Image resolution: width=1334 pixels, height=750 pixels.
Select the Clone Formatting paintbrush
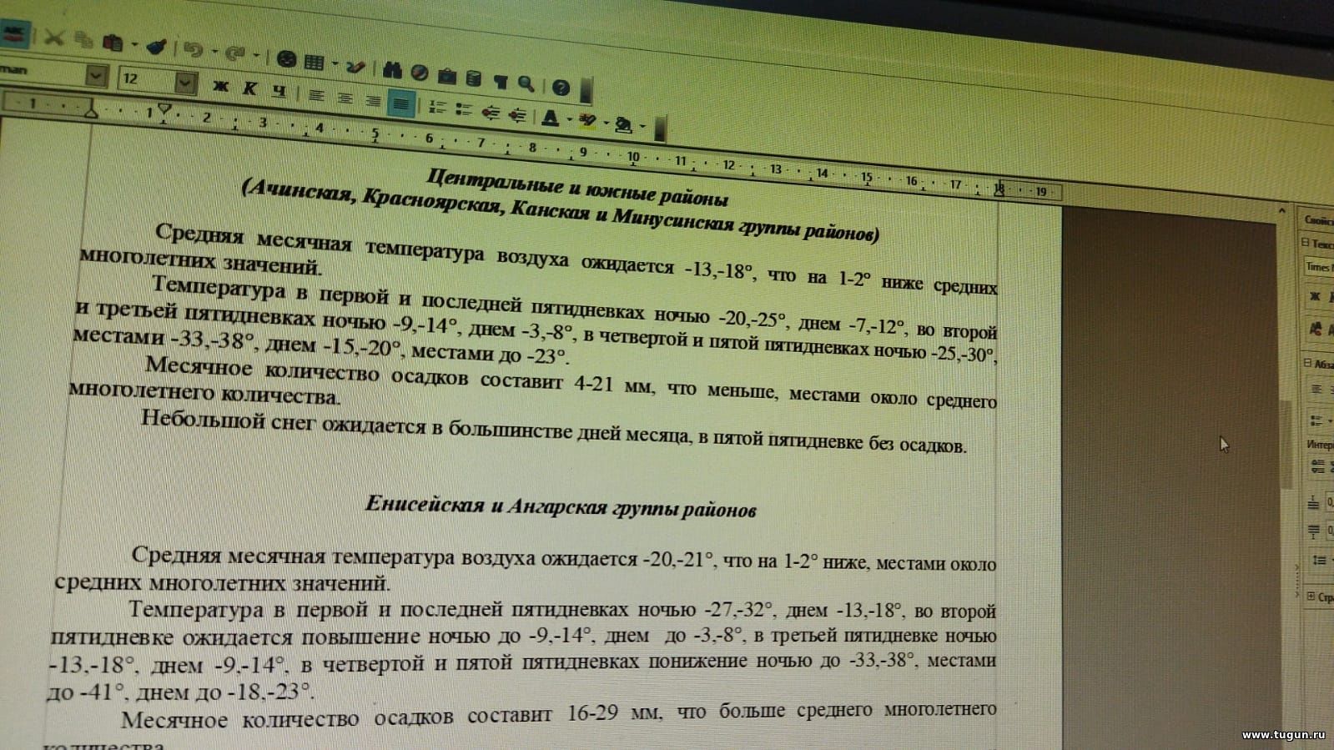point(156,46)
